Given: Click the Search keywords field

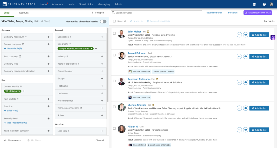Looking at the screenshot, I should pyautogui.click(x=156, y=13).
